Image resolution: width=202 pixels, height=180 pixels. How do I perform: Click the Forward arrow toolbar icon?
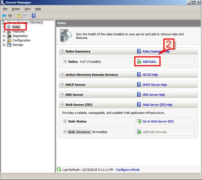[10, 15]
